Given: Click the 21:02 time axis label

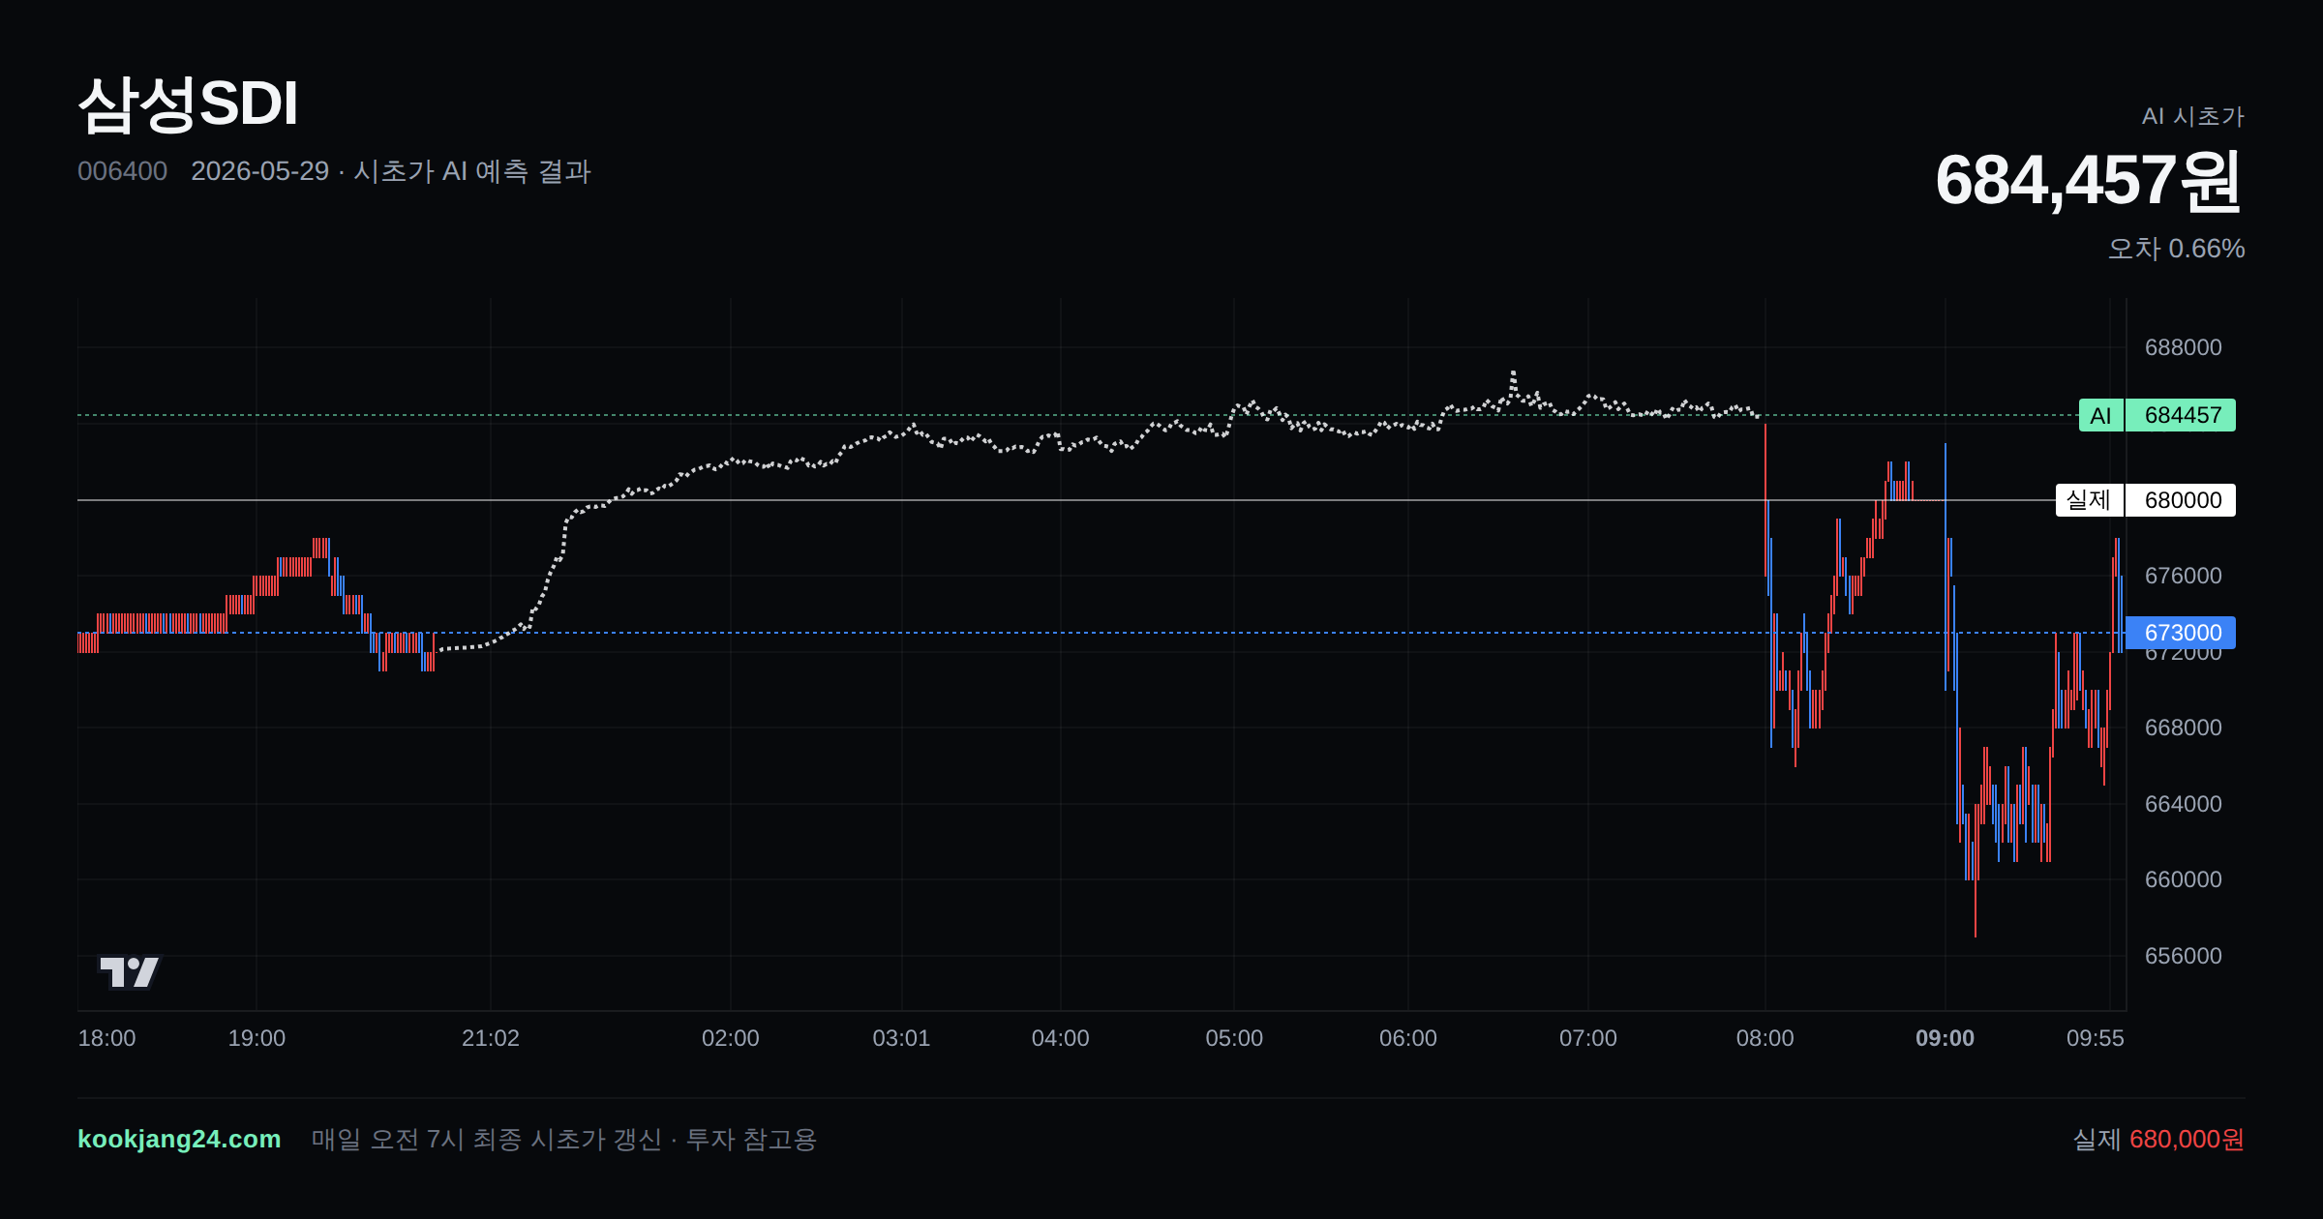Looking at the screenshot, I should [x=491, y=1038].
